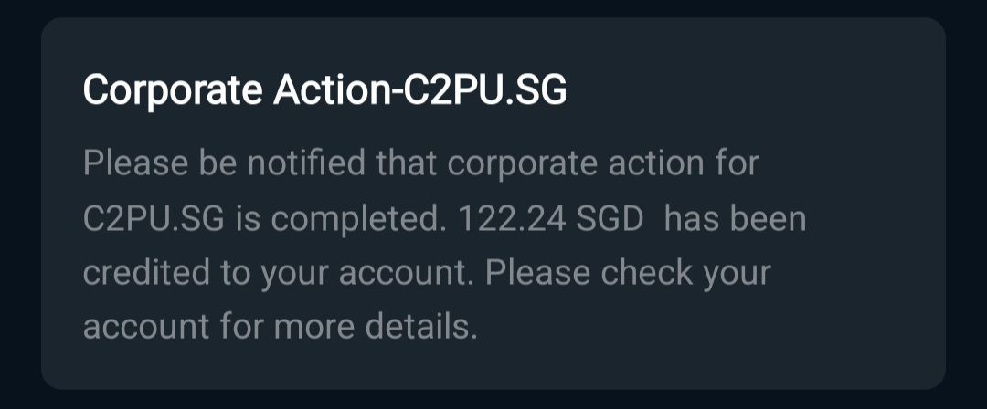Click "account for more details." line
The image size is (987, 409).
point(280,326)
